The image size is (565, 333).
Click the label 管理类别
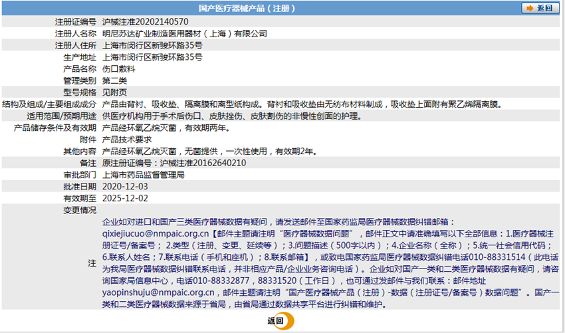pyautogui.click(x=80, y=80)
